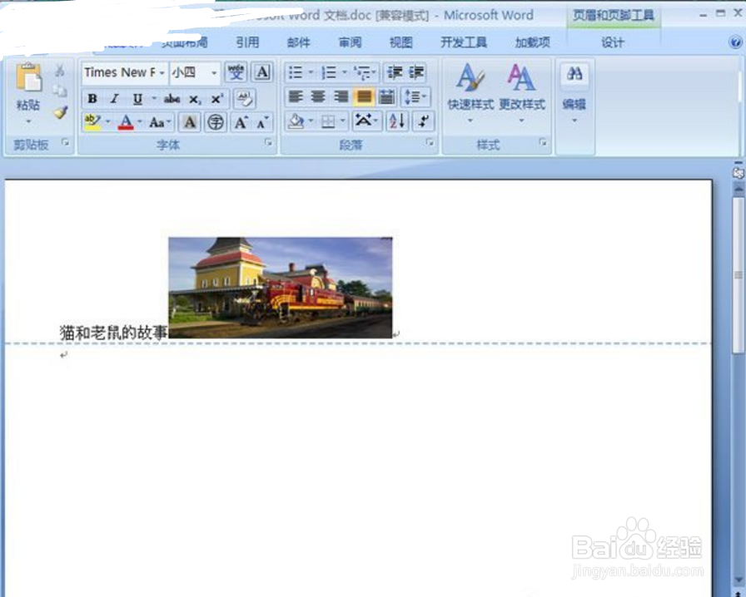Viewport: 746px width, 597px height.
Task: Click the borders icon
Action: 328,121
